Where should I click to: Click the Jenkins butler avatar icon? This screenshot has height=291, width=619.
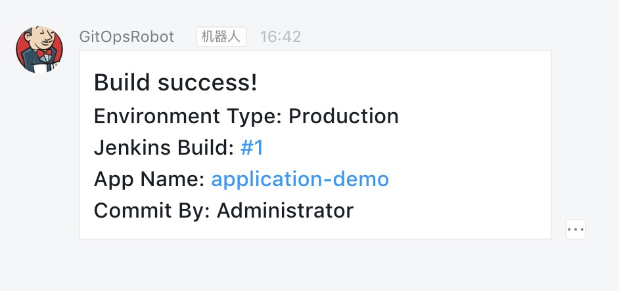pos(39,50)
